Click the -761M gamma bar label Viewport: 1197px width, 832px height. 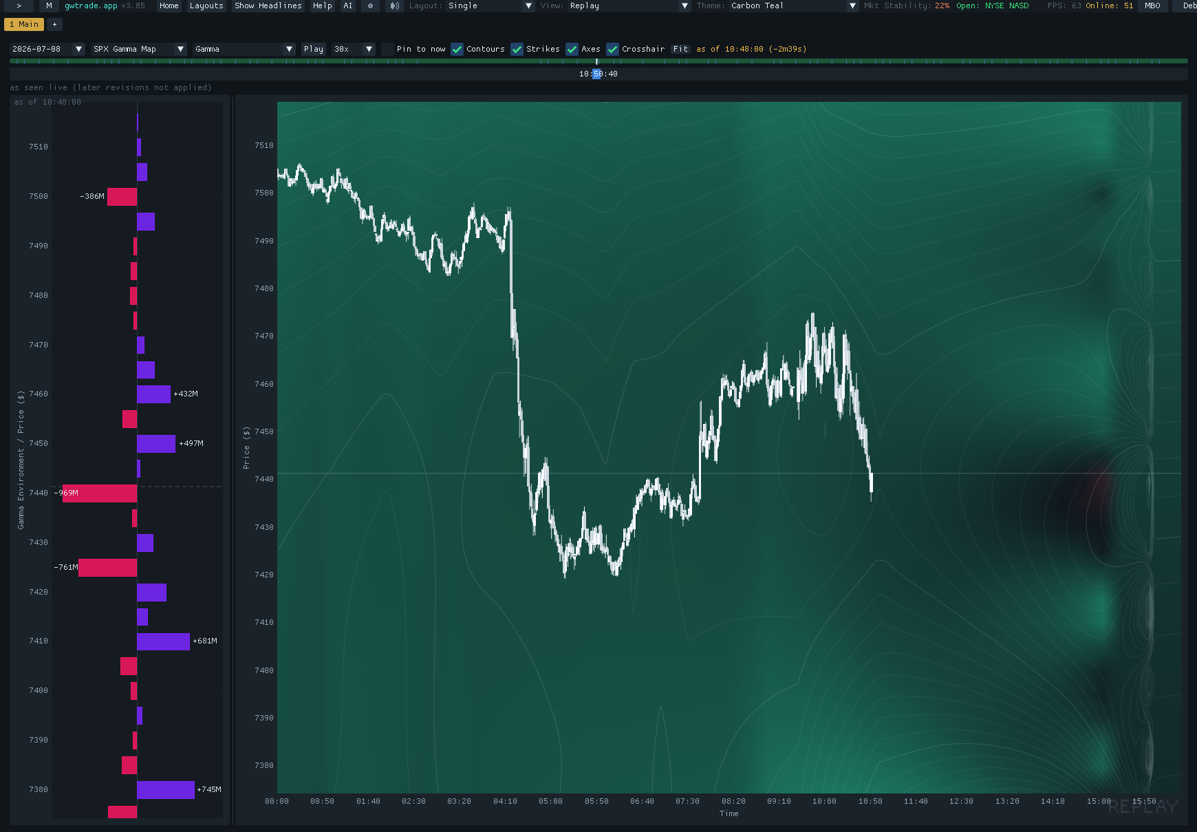66,568
